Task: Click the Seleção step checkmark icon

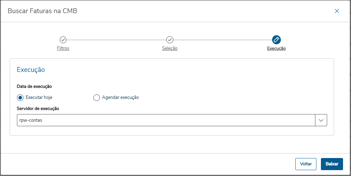Action: point(170,40)
